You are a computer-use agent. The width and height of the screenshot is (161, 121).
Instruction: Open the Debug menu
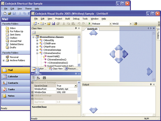click(x=76, y=19)
